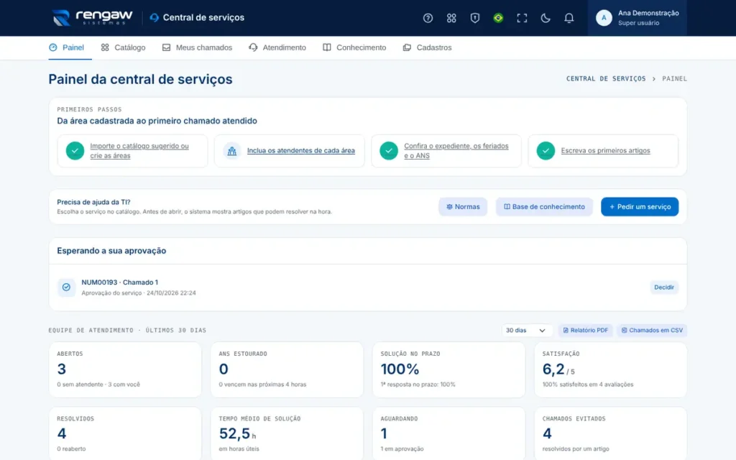Click Esperando a sua aprovação heading
736x460 pixels.
coord(111,251)
